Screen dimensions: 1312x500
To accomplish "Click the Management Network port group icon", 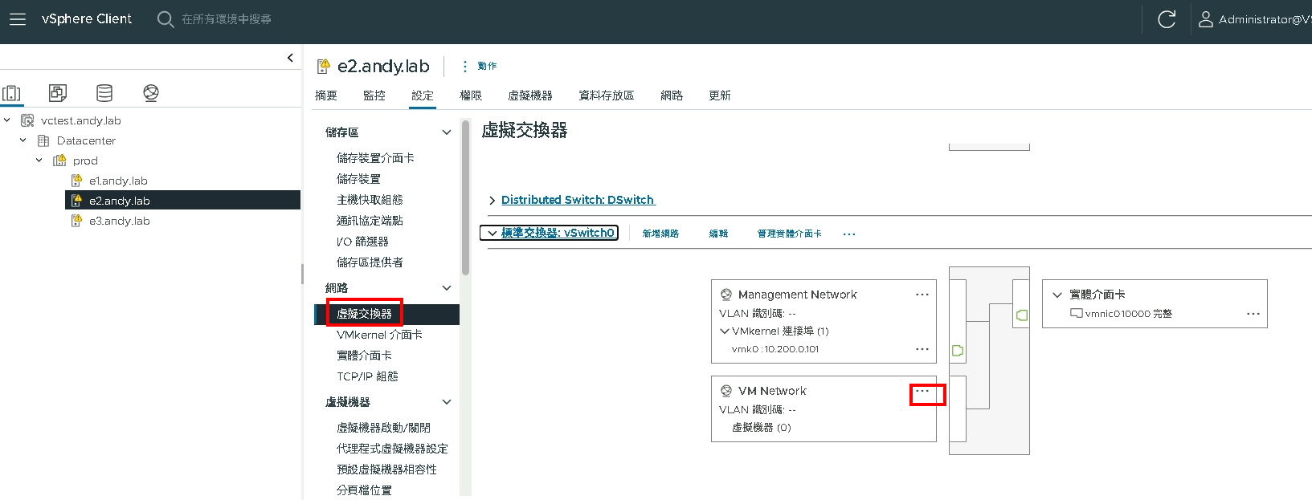I will (x=726, y=295).
